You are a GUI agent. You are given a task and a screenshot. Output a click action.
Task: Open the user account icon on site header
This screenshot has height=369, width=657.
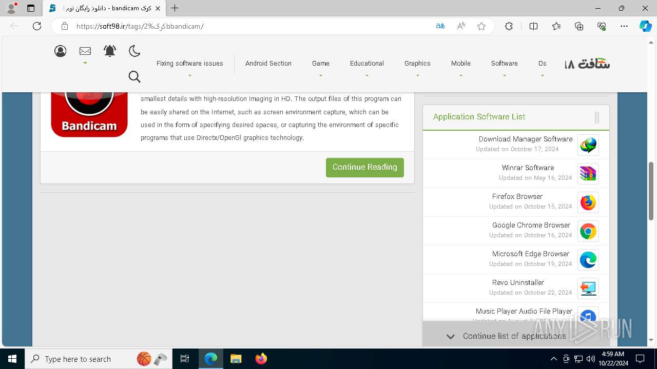61,51
